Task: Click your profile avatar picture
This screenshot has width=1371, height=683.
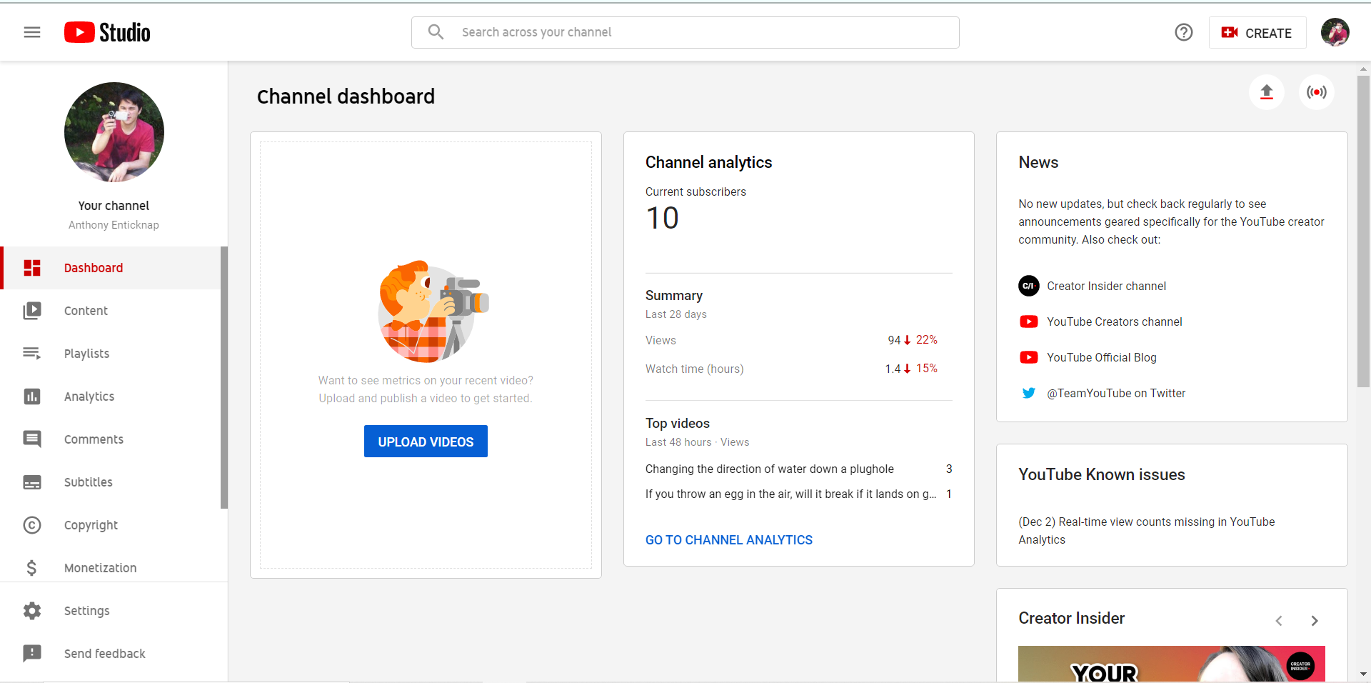Action: coord(1335,32)
